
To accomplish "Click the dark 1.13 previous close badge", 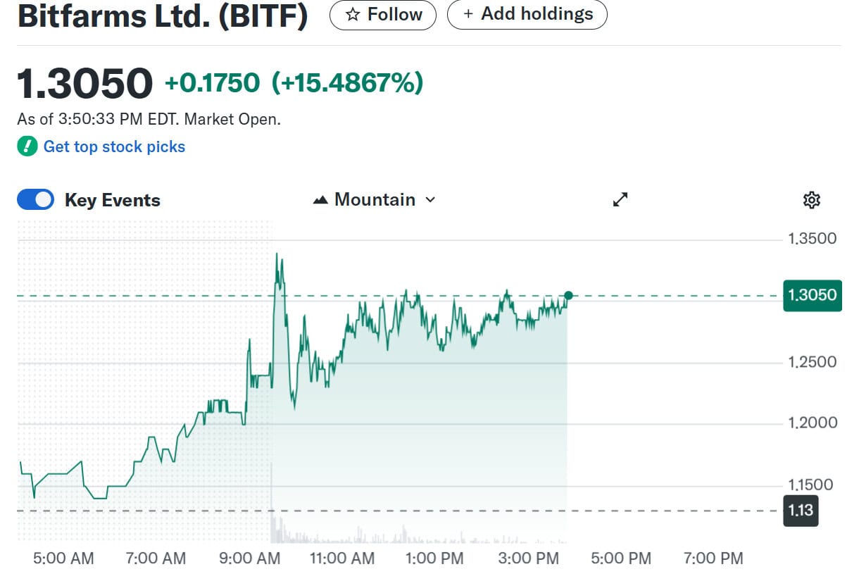I will pos(800,511).
